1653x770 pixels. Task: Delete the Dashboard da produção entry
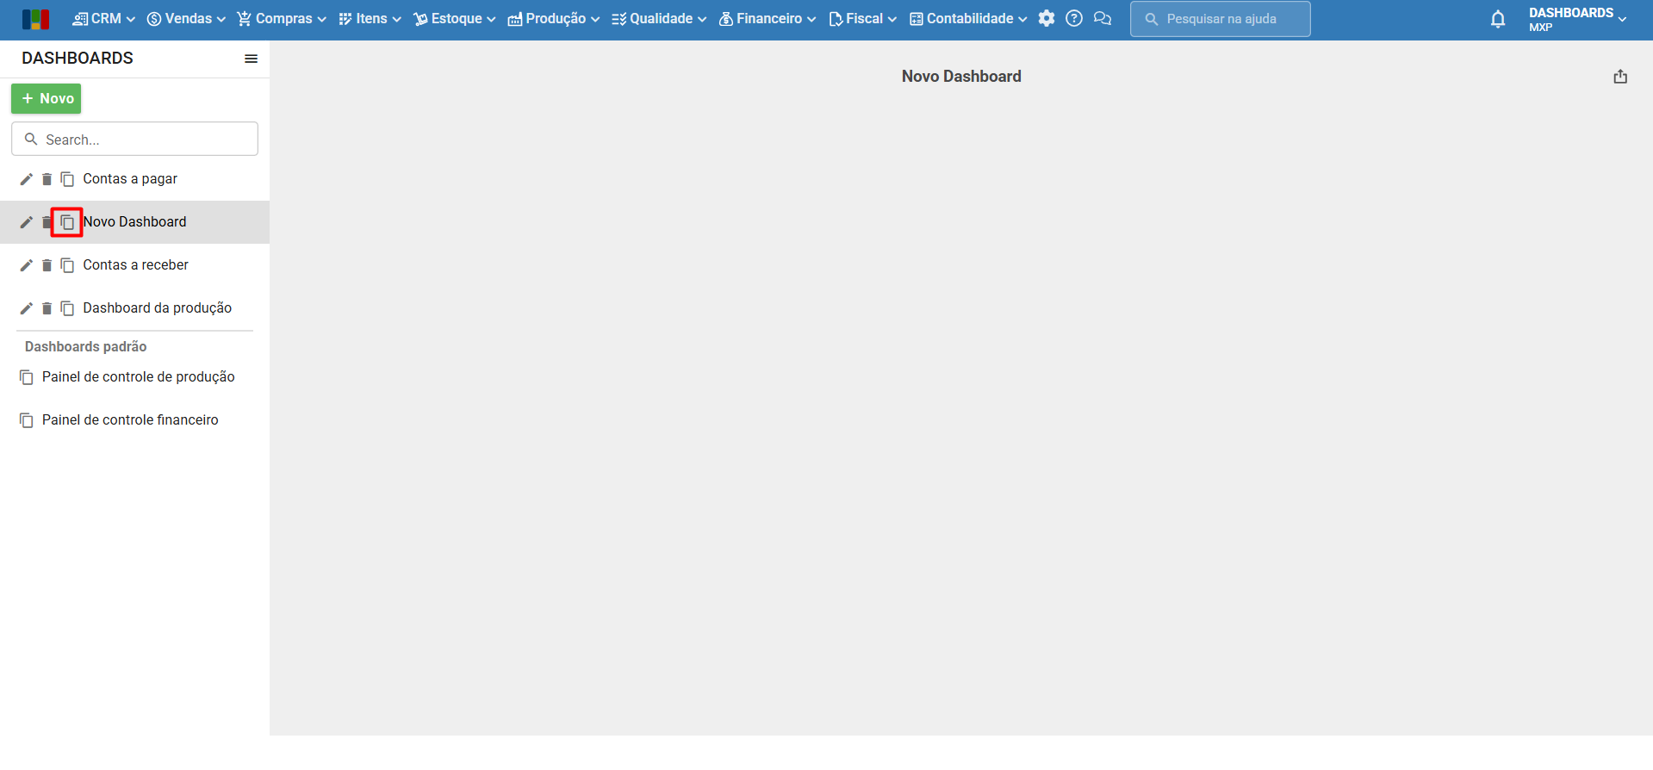click(47, 308)
